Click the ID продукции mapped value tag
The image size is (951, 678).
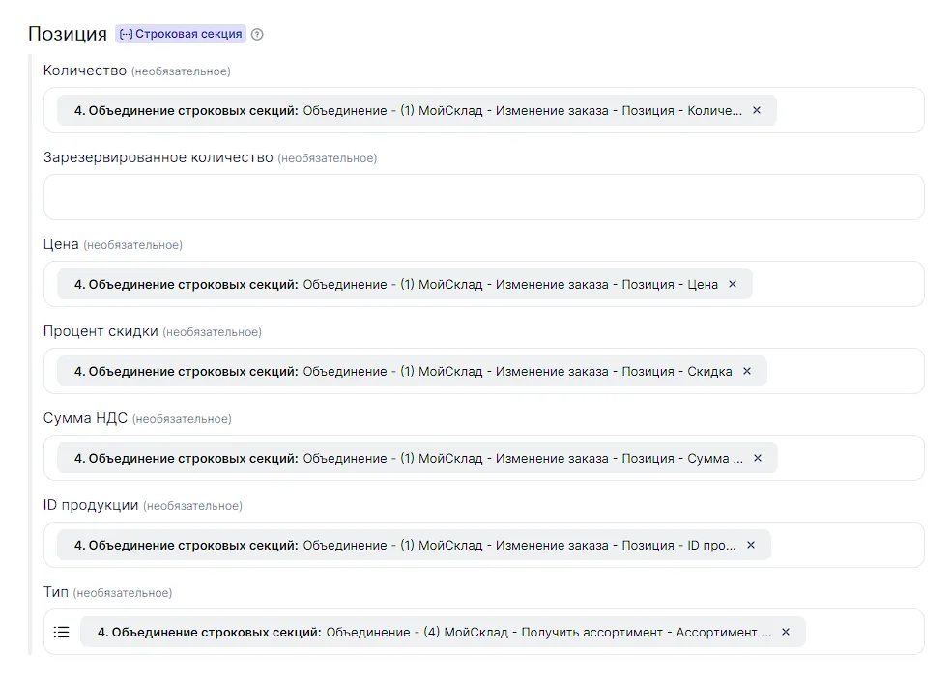coord(401,545)
